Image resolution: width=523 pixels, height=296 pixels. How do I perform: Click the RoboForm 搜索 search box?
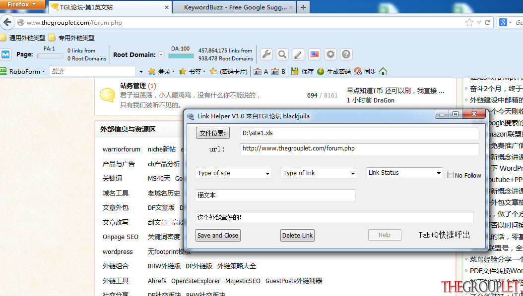click(92, 71)
